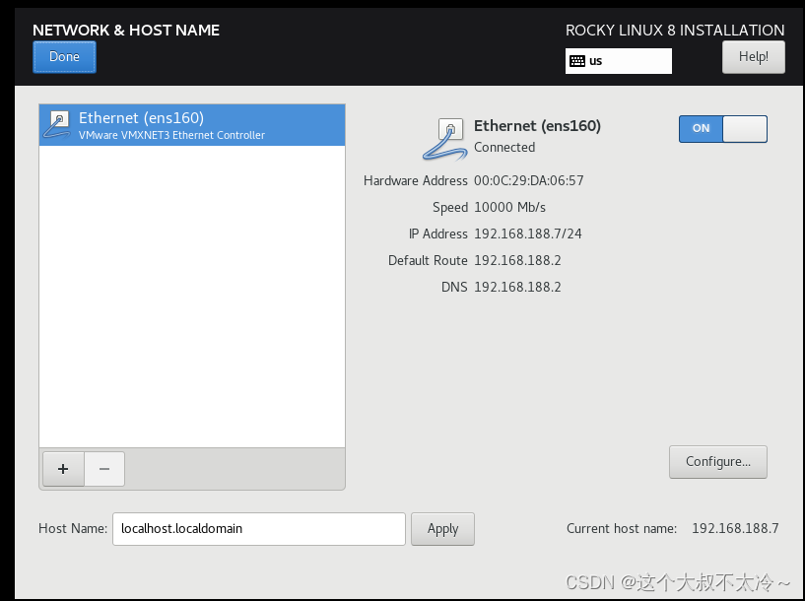The image size is (805, 601).
Task: Click the Done button
Action: tap(64, 57)
